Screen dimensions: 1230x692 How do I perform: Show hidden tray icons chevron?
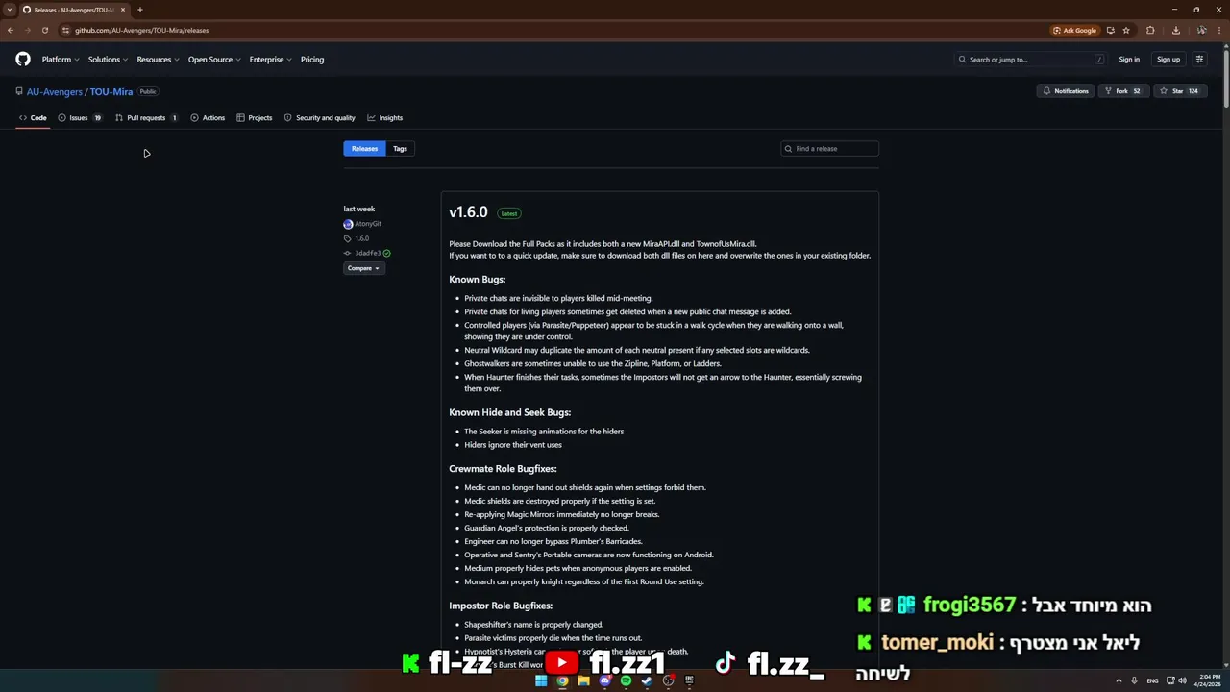(x=1119, y=680)
